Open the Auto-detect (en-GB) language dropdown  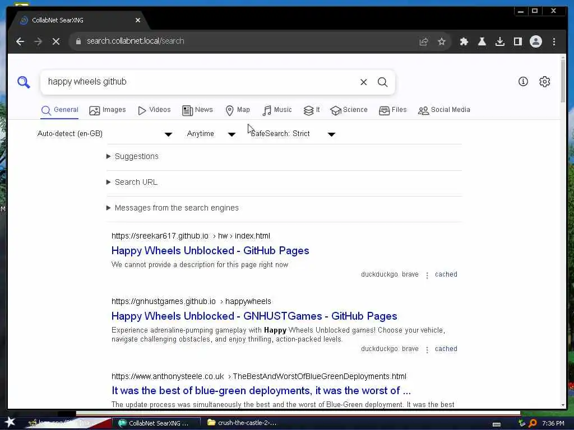(x=105, y=134)
